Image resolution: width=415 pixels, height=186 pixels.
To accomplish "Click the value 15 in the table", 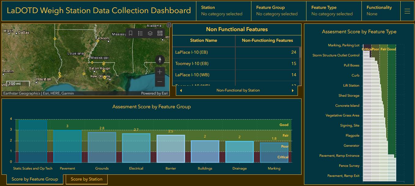I will point(294,63).
